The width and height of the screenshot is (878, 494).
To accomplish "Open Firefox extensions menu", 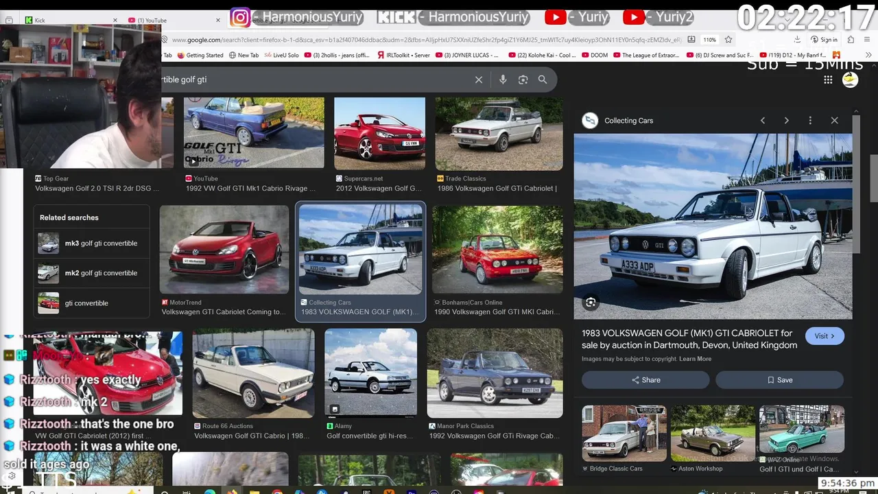I will click(x=851, y=40).
